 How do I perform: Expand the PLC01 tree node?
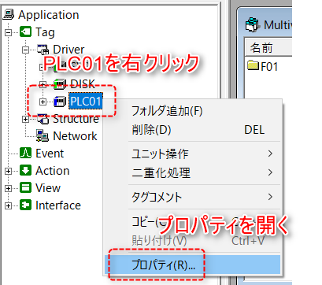[x=43, y=102]
